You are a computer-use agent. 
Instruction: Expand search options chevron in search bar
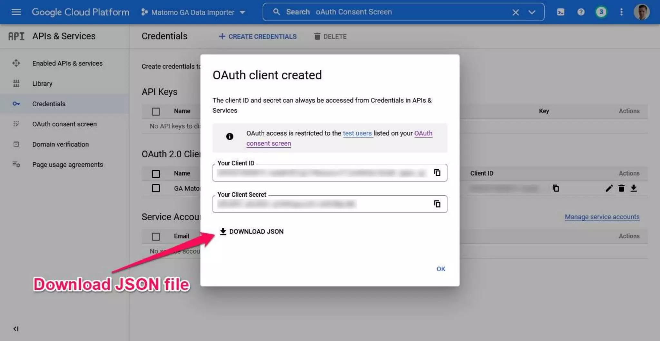(x=532, y=12)
